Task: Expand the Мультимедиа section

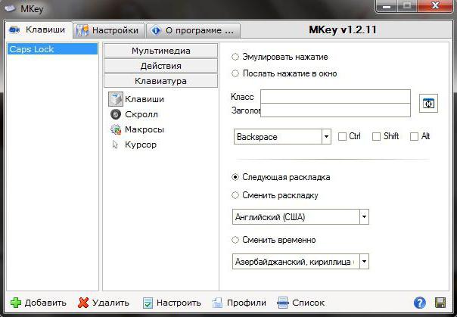Action: [160, 51]
